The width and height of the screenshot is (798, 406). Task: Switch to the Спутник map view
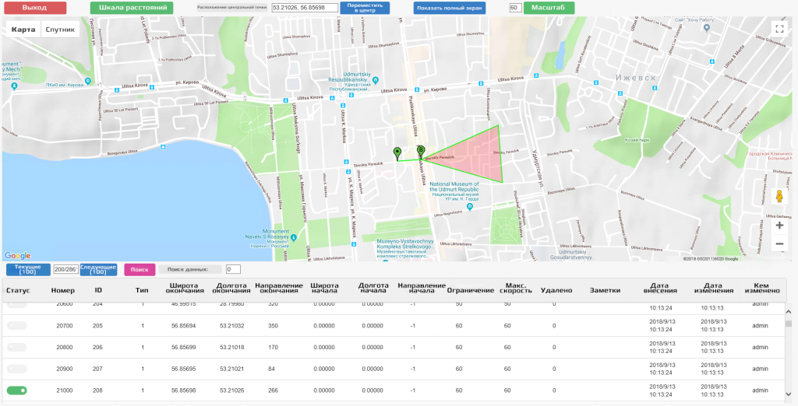(x=60, y=30)
